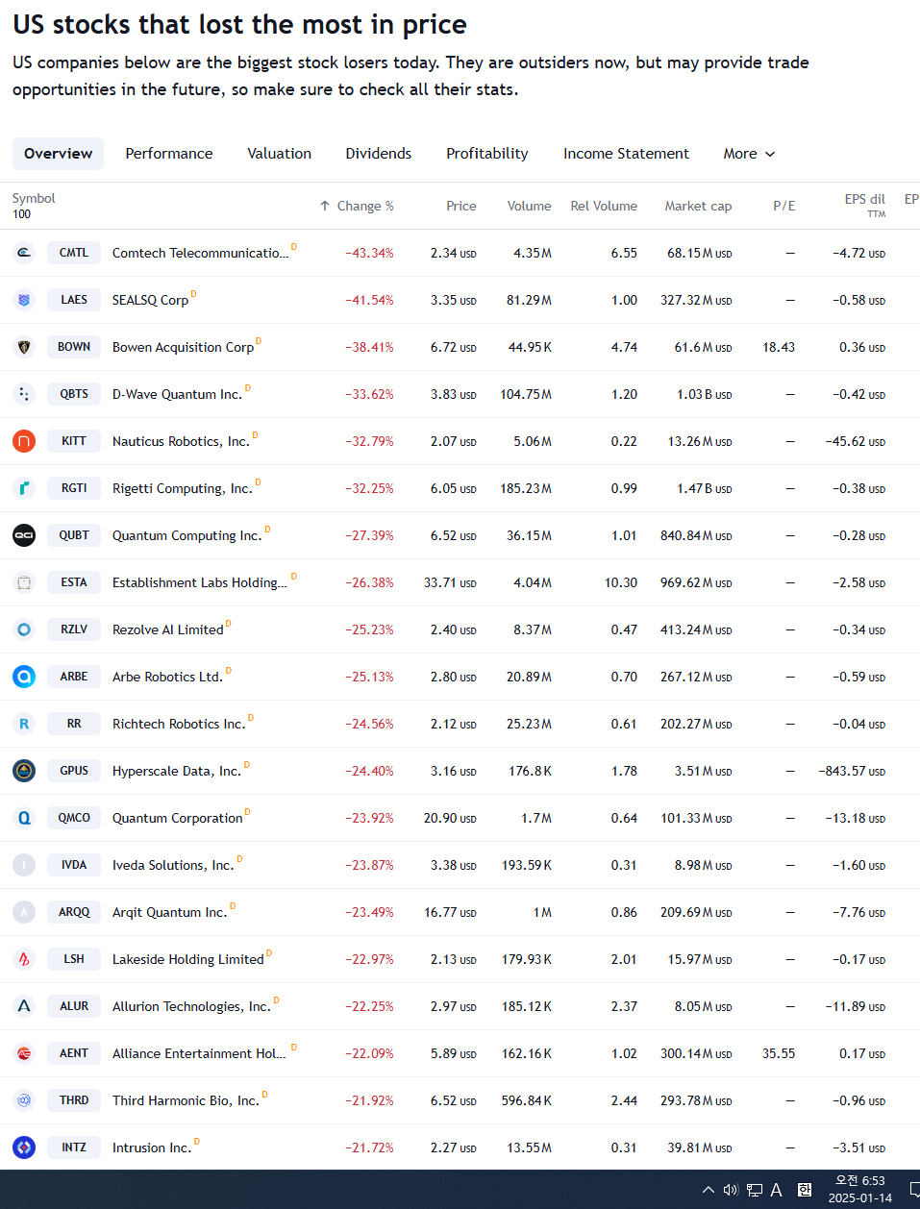Image resolution: width=920 pixels, height=1209 pixels.
Task: Click the Bowen Acquisition Corp logo icon
Action: point(24,347)
